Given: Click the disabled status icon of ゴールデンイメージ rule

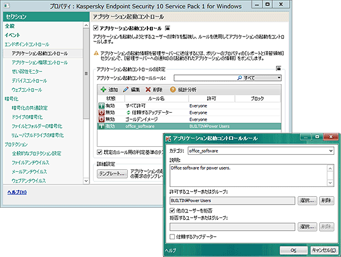Looking at the screenshot, I should click(x=101, y=119).
